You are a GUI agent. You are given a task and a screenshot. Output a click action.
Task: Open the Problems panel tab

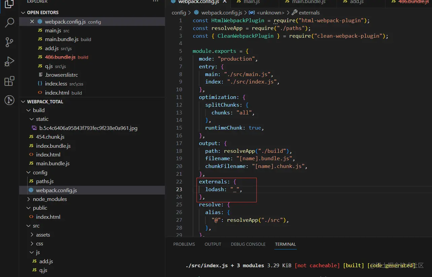[x=184, y=244]
